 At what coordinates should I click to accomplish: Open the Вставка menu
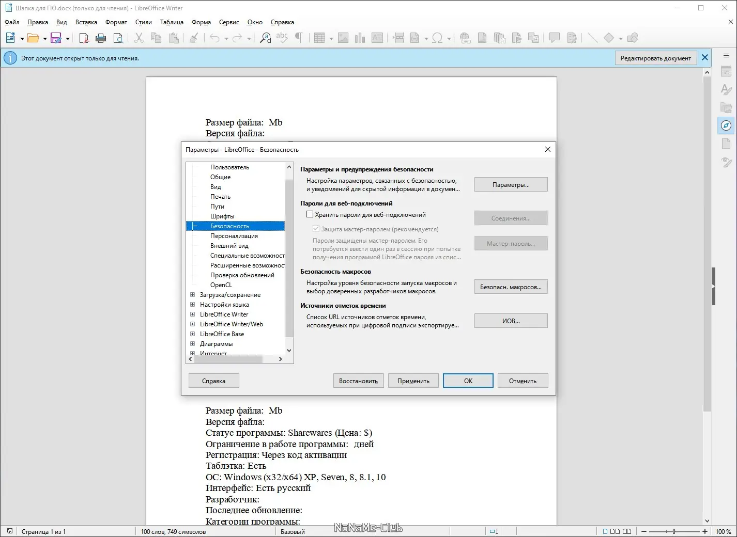click(x=86, y=22)
